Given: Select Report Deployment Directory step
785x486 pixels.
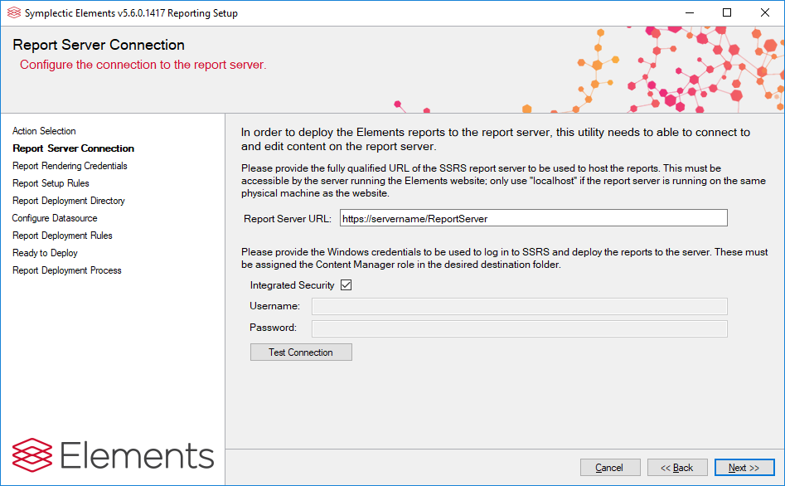Looking at the screenshot, I should 69,201.
